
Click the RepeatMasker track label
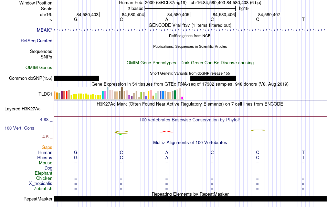(x=38, y=199)
